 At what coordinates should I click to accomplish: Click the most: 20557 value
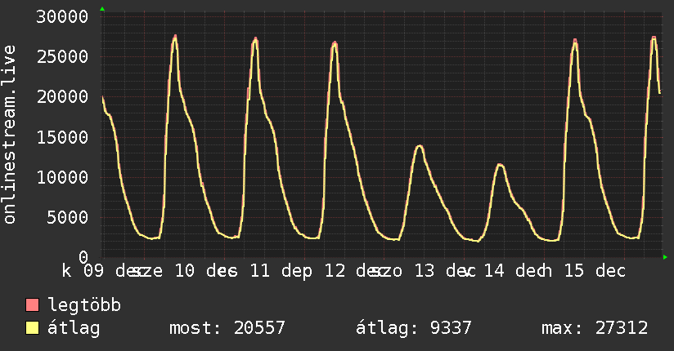pyautogui.click(x=227, y=328)
